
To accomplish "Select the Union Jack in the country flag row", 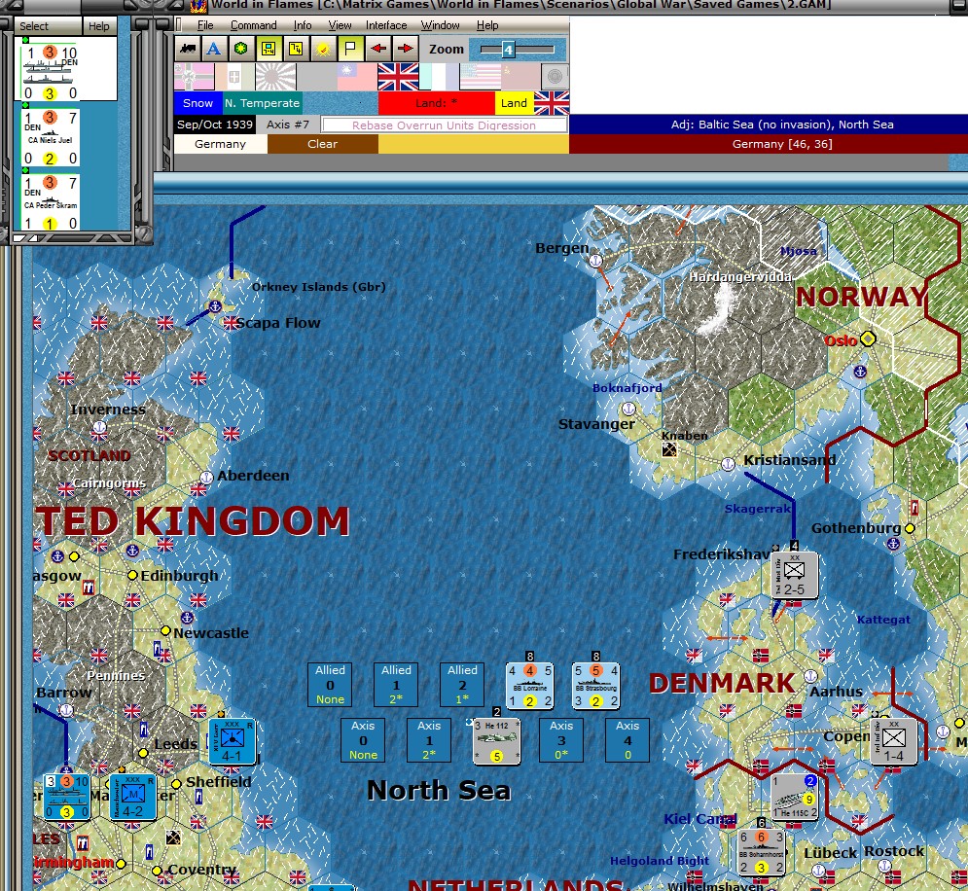I will pyautogui.click(x=398, y=77).
